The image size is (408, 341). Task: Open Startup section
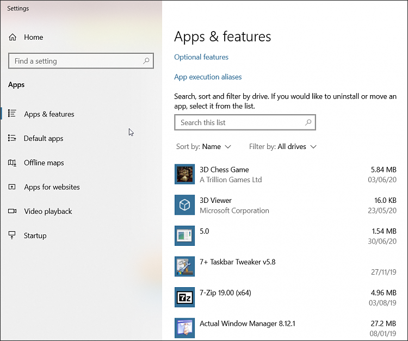[x=35, y=235]
